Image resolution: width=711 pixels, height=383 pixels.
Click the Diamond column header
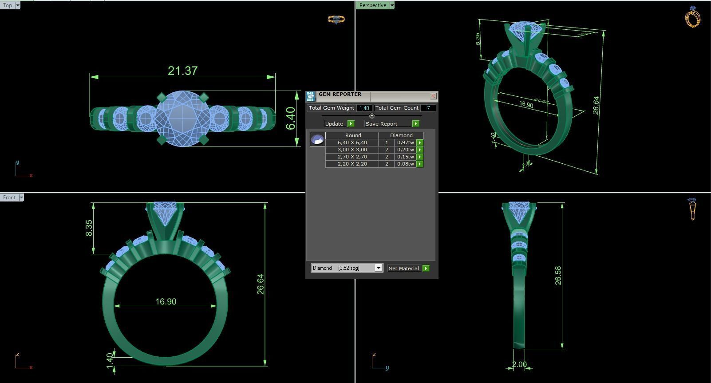(401, 135)
